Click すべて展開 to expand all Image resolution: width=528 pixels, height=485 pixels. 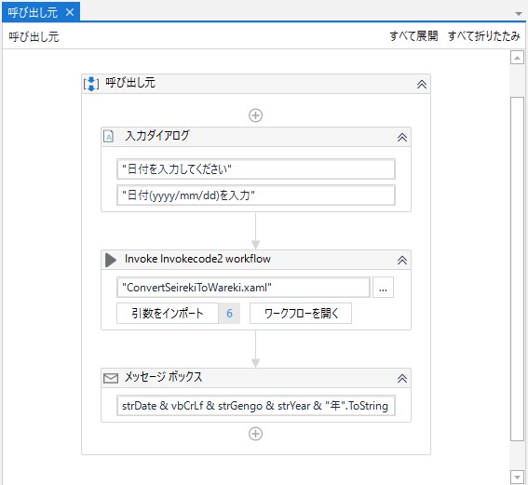point(413,35)
